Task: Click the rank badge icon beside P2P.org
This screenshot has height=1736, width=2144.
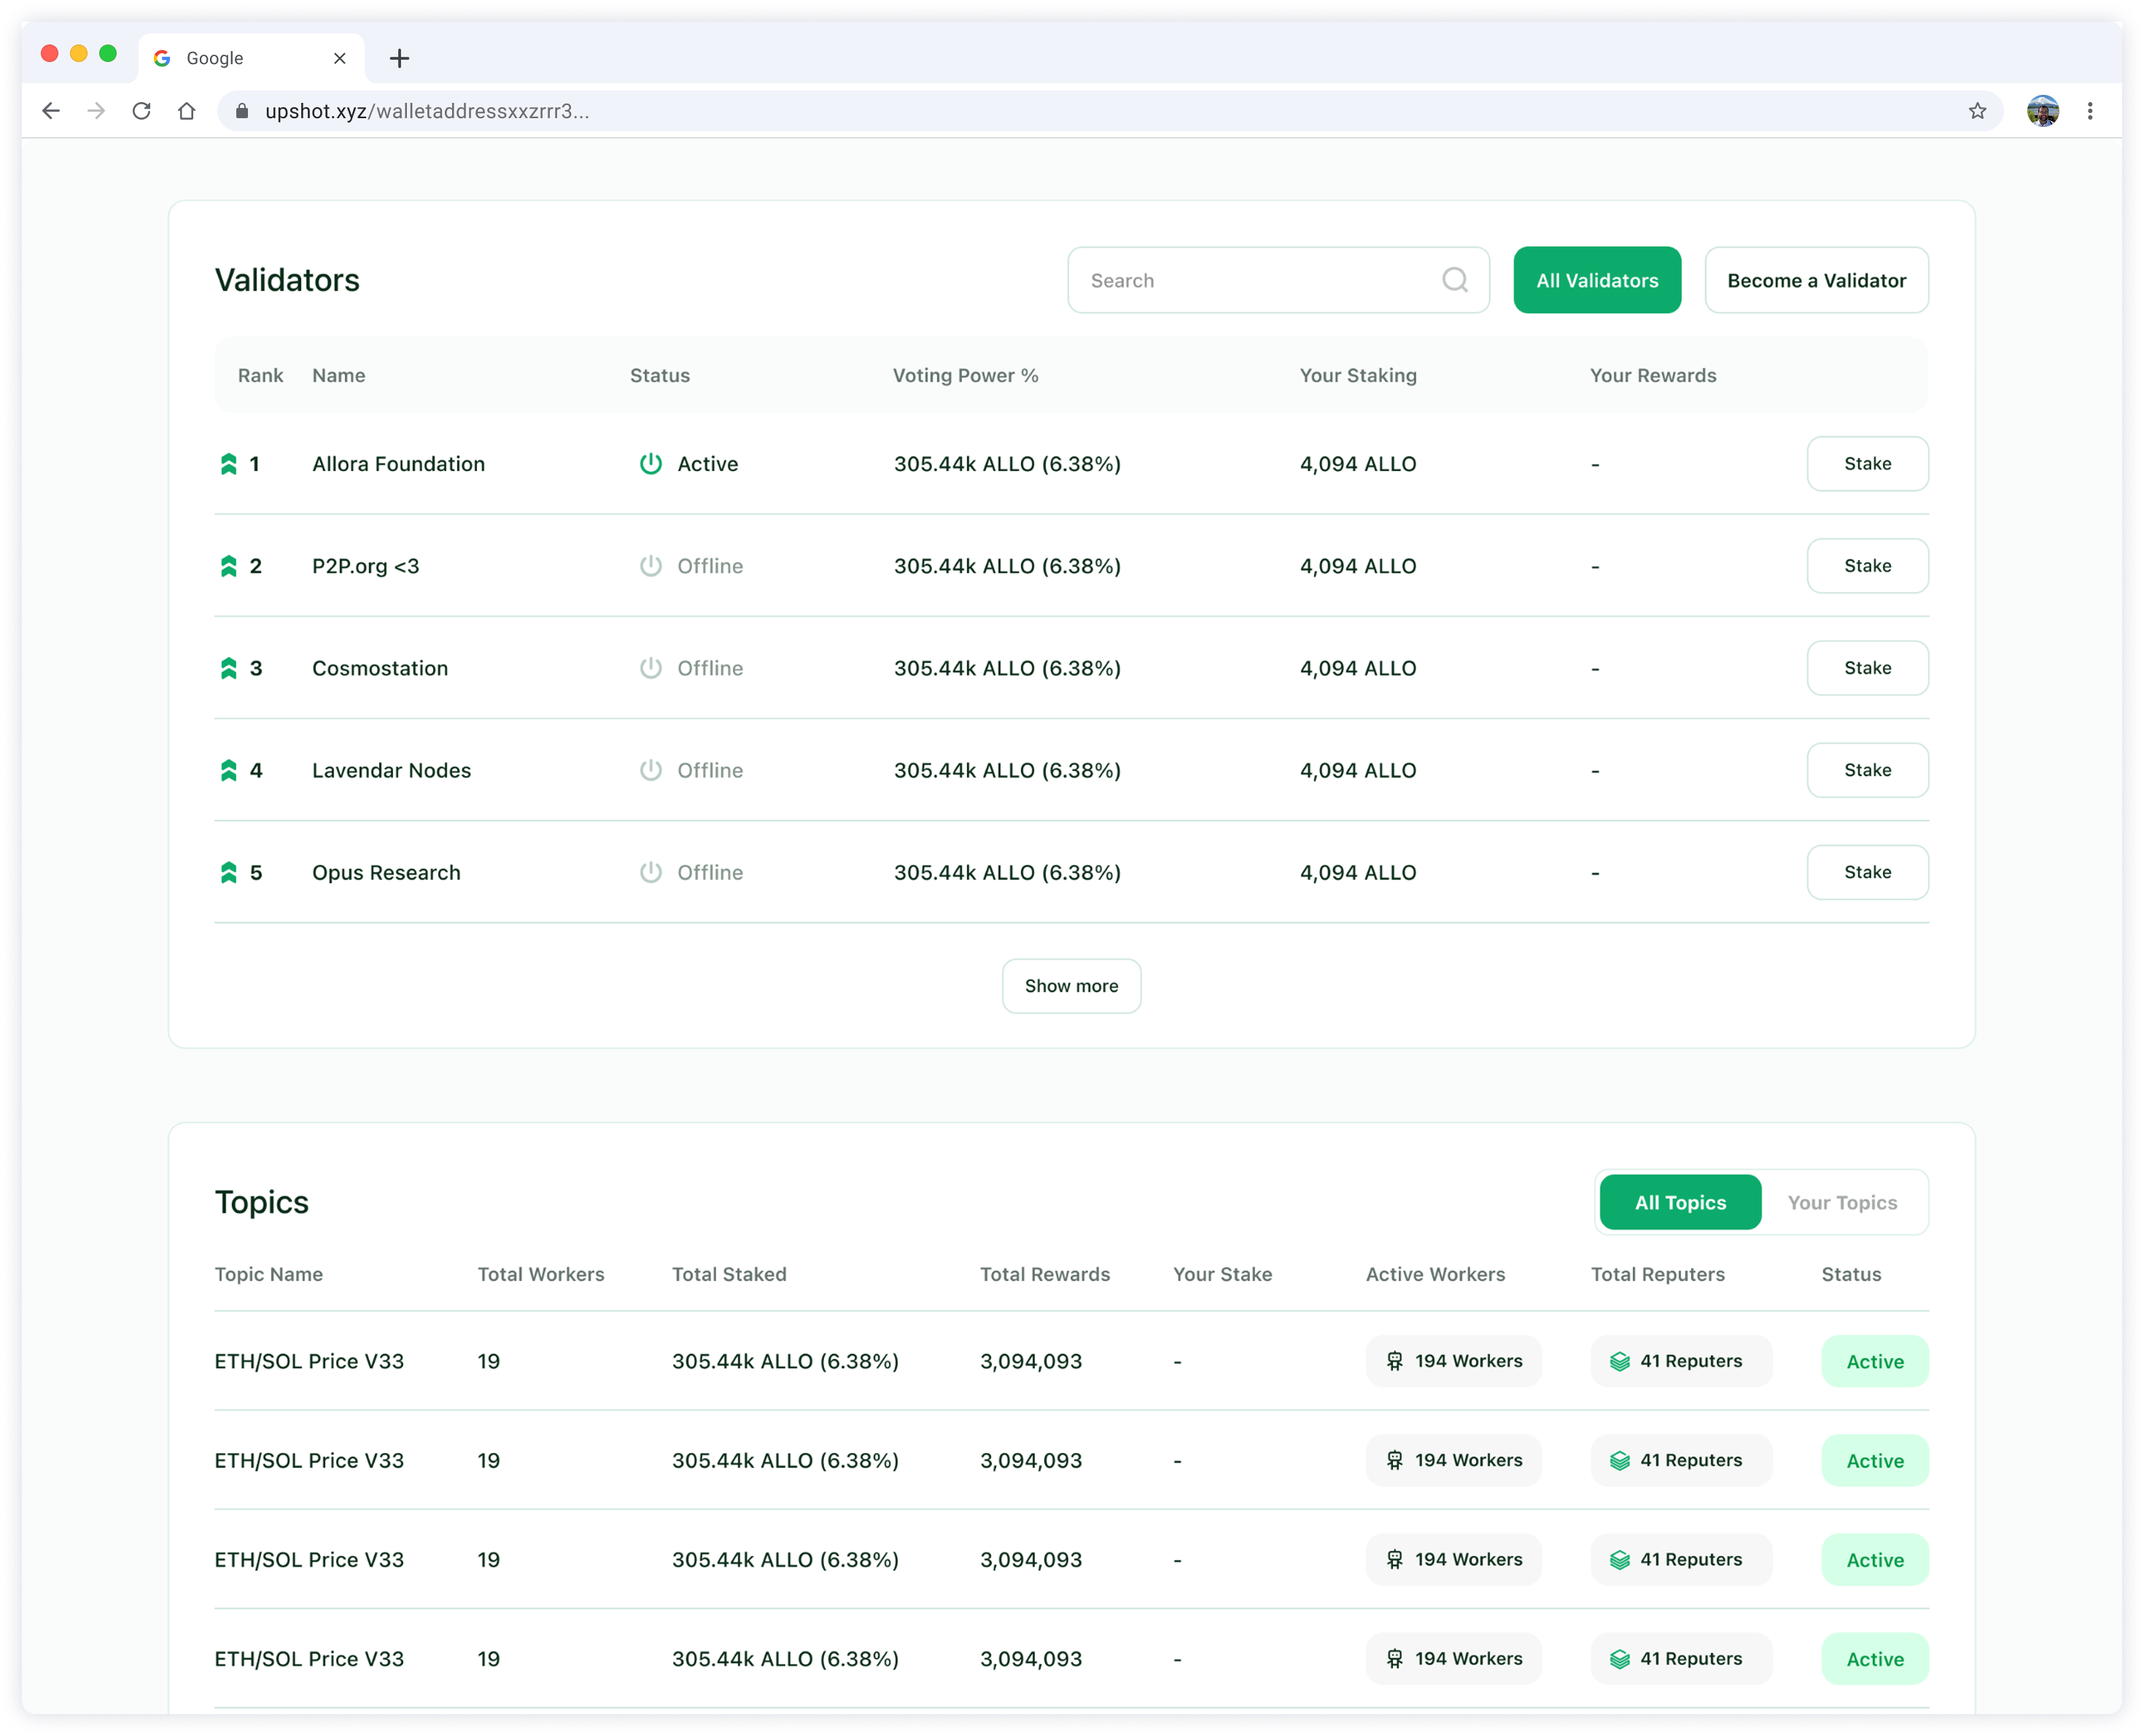Action: click(229, 566)
